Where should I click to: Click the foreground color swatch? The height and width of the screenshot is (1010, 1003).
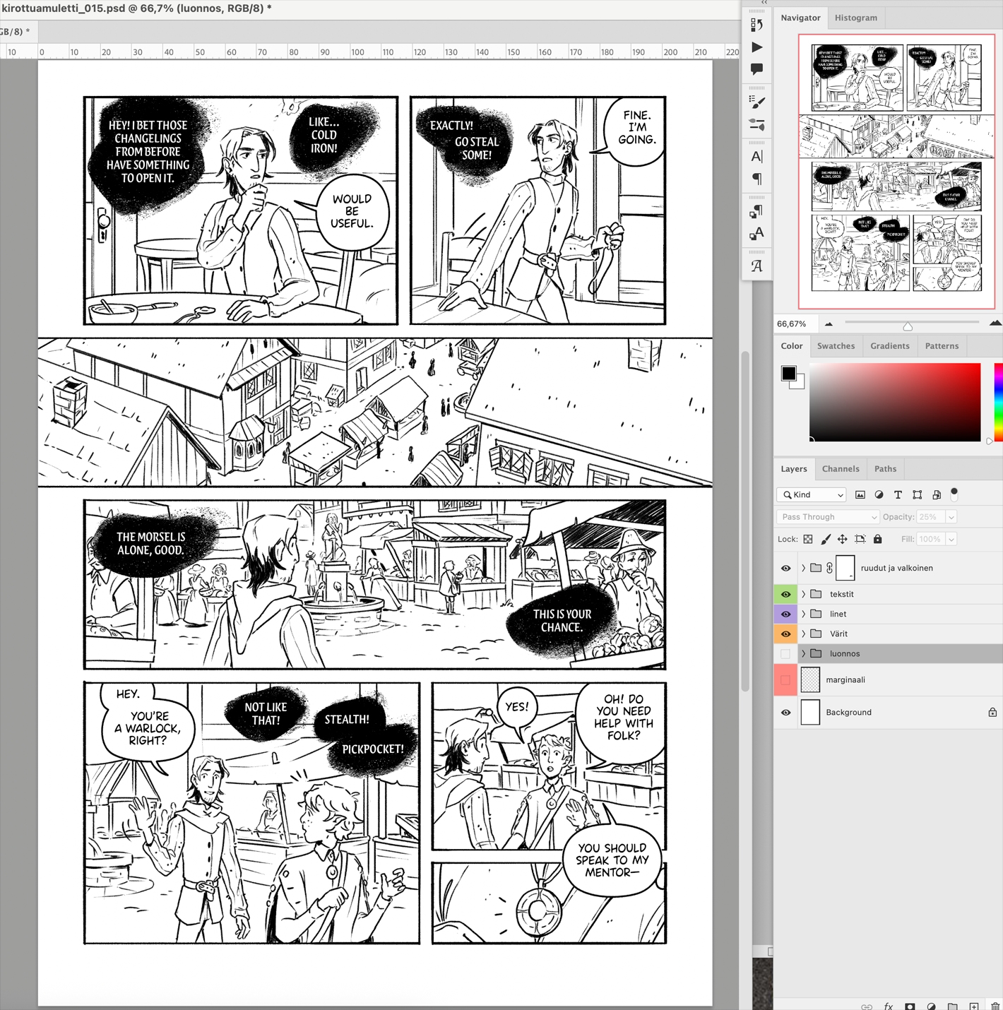pos(788,373)
